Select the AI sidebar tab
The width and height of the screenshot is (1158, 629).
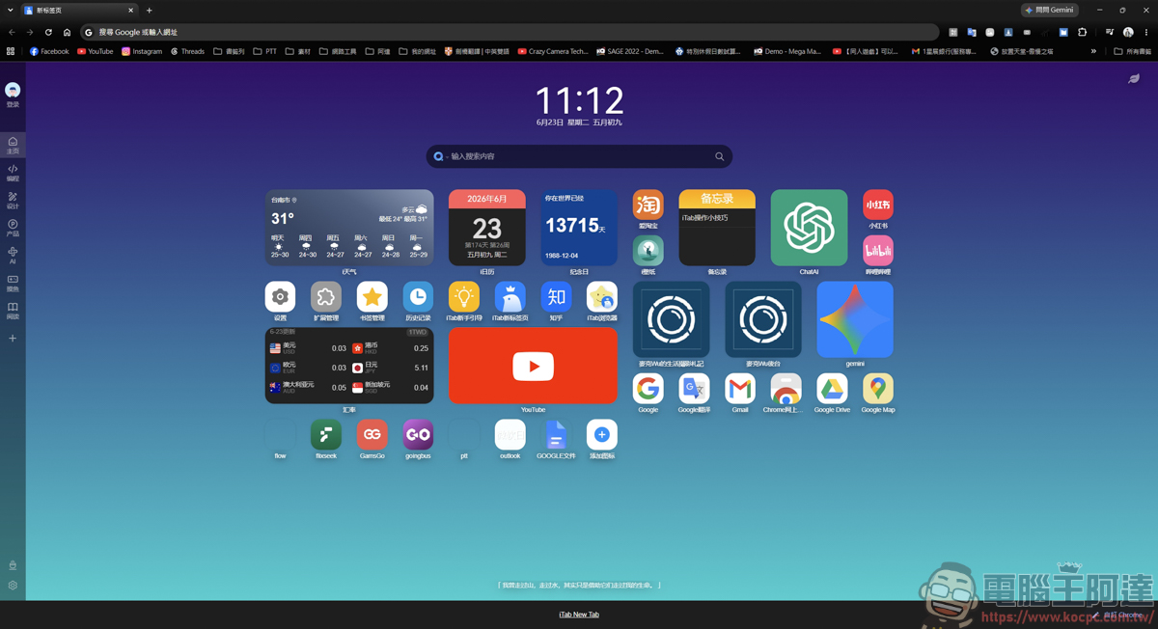point(13,256)
